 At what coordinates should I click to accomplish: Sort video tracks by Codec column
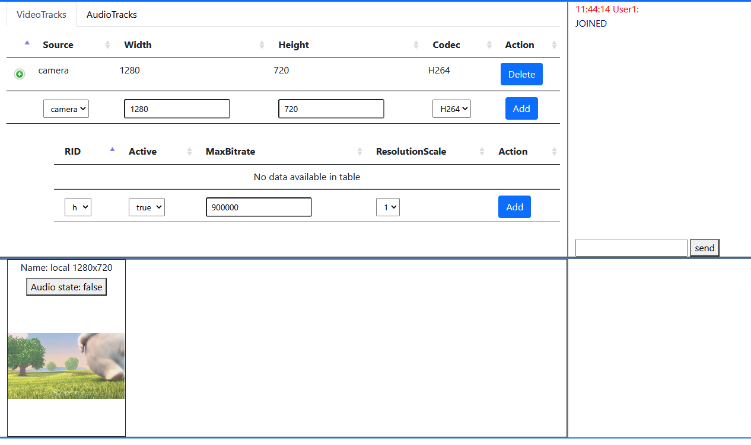(446, 45)
